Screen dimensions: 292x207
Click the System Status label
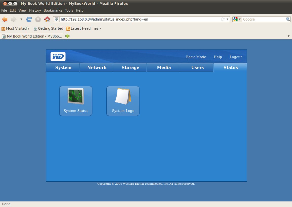click(76, 111)
